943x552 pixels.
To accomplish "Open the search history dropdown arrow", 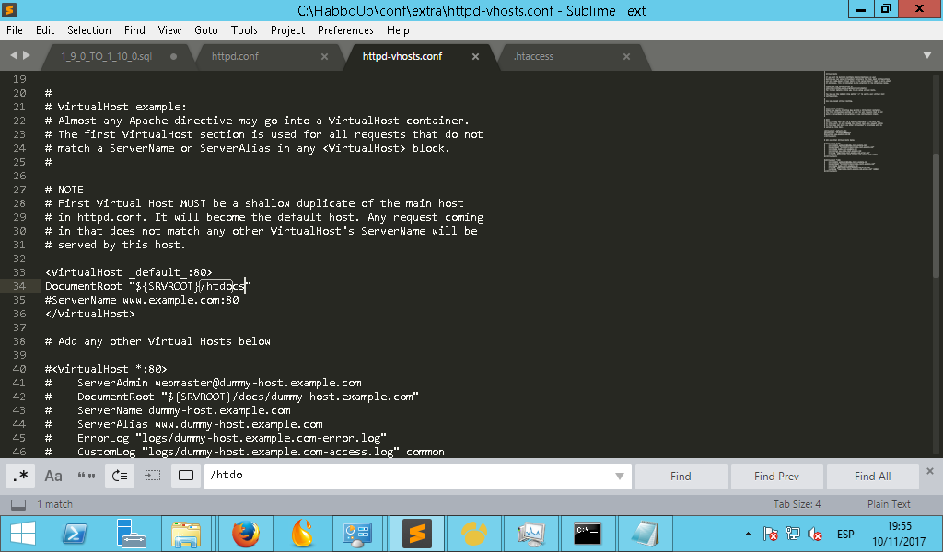I will click(x=619, y=476).
